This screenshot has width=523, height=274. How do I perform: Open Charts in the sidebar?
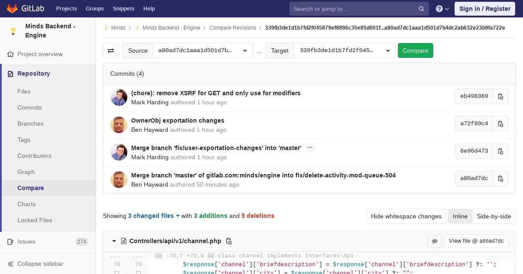click(27, 204)
